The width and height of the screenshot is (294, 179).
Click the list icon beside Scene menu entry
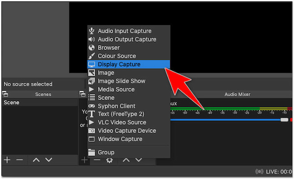click(92, 98)
